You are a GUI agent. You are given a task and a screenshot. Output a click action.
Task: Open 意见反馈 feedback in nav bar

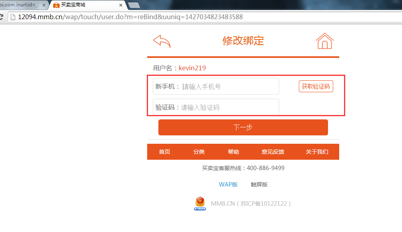(273, 152)
